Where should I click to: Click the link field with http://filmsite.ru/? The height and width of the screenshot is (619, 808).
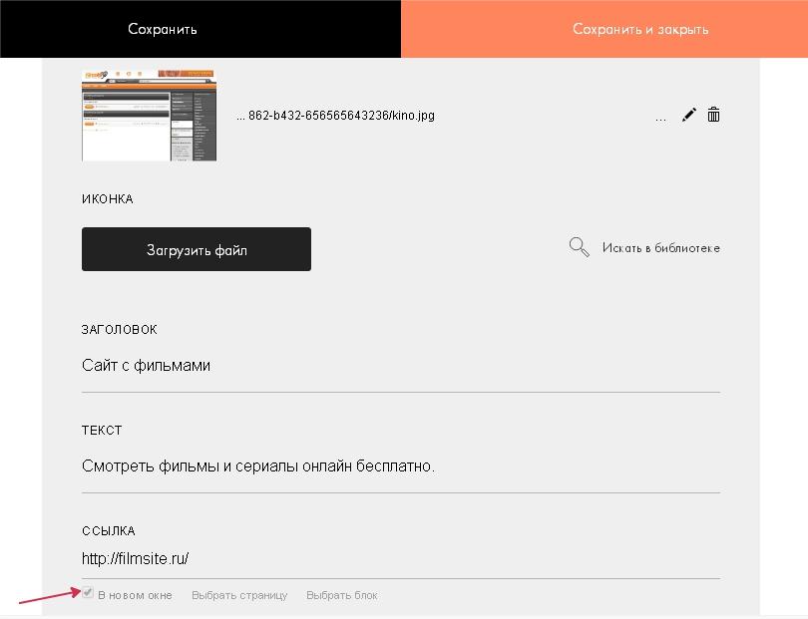[399, 558]
